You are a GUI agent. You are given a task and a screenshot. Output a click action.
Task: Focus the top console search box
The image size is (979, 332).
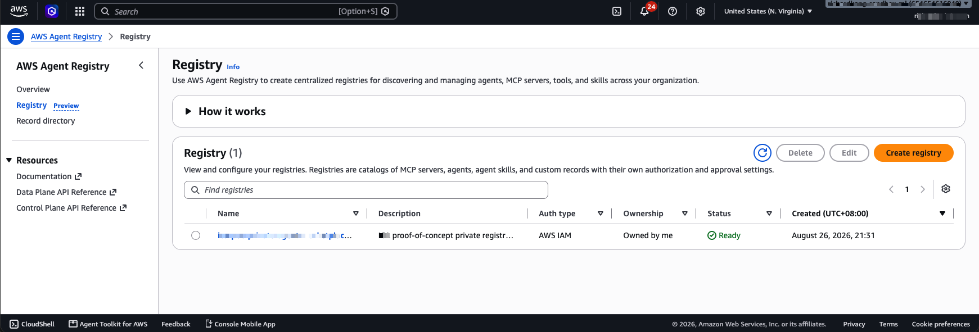click(x=246, y=11)
